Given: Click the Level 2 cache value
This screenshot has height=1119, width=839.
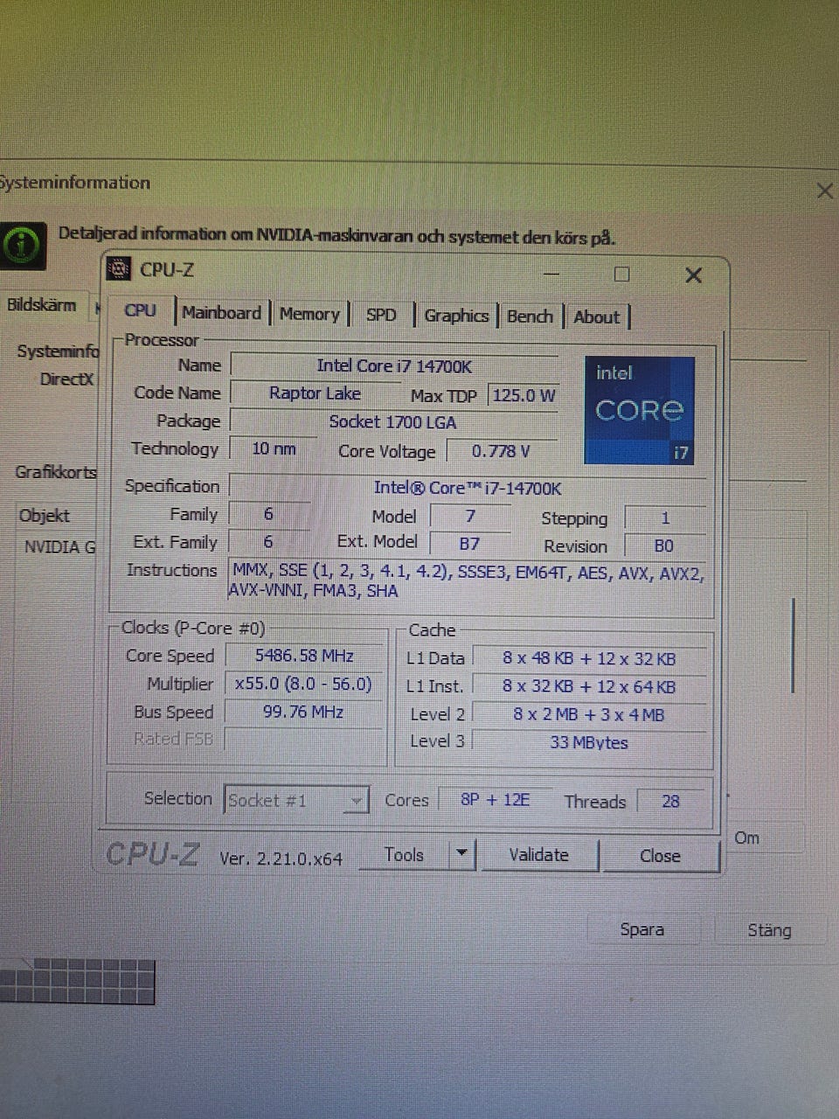Looking at the screenshot, I should coord(589,714).
